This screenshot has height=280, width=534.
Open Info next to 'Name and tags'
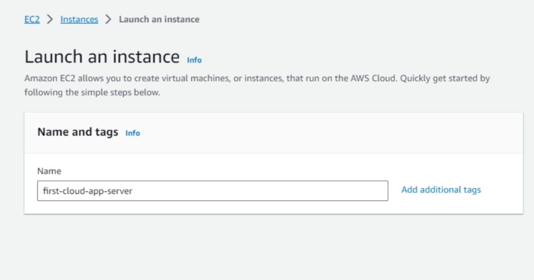click(132, 133)
